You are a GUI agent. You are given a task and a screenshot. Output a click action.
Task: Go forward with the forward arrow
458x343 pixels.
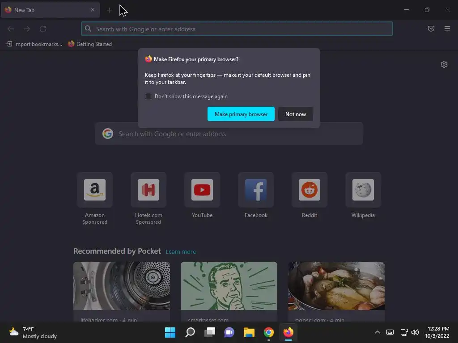pyautogui.click(x=27, y=29)
